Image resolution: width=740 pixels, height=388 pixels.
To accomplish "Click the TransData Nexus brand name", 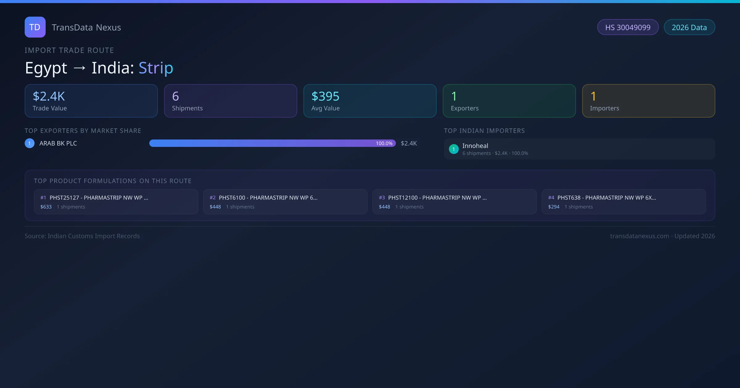I will 86,27.
